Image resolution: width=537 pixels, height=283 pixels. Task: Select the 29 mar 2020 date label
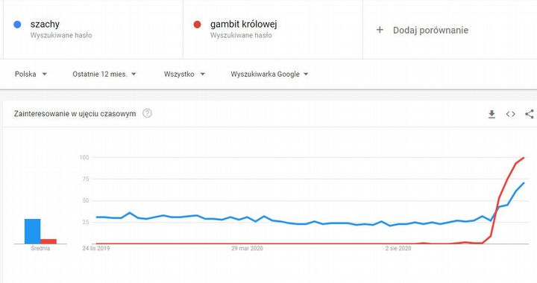click(247, 249)
